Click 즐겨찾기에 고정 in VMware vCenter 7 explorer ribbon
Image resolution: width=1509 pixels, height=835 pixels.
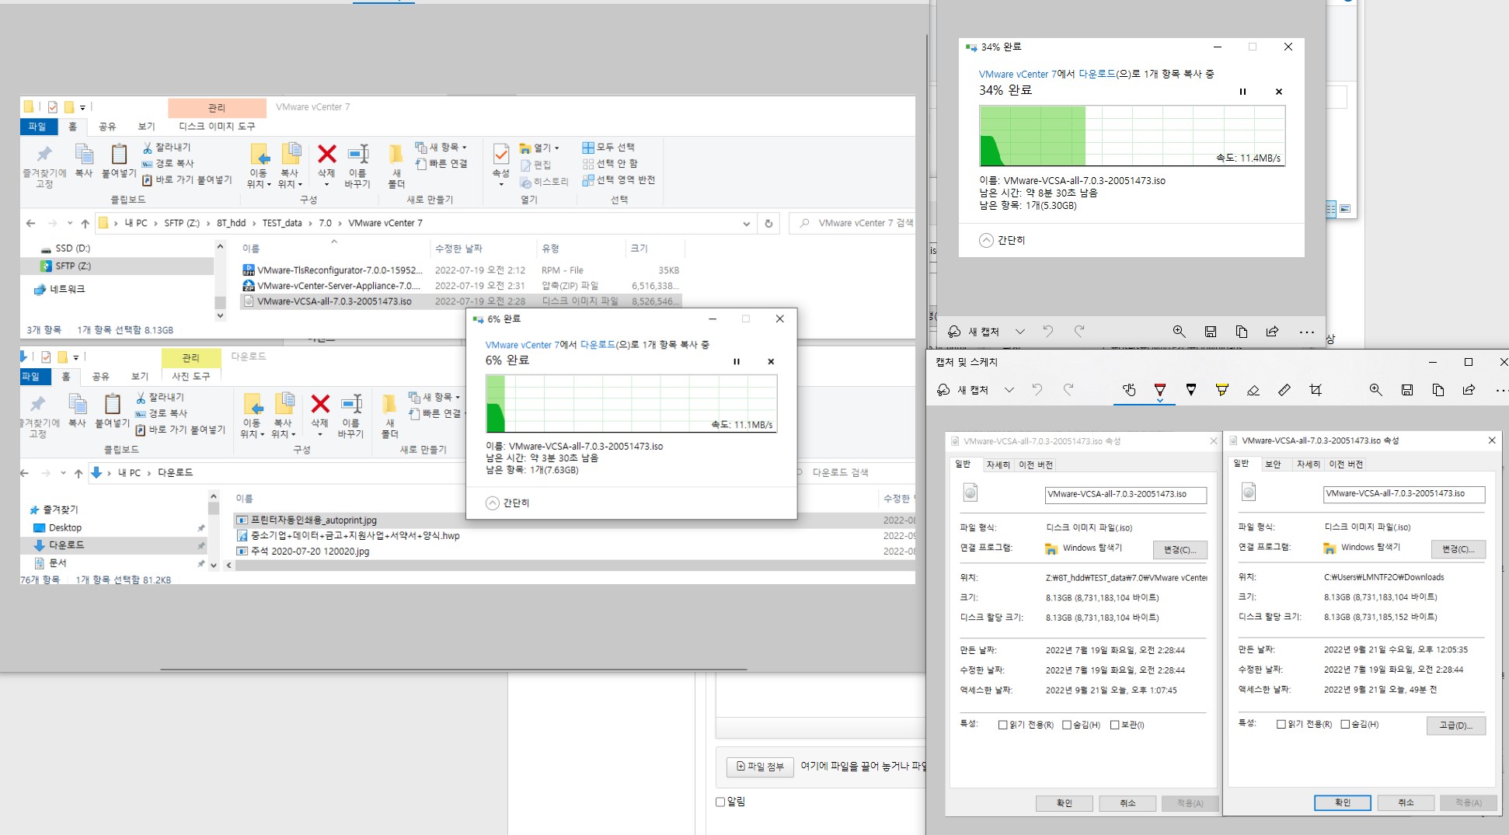(44, 166)
